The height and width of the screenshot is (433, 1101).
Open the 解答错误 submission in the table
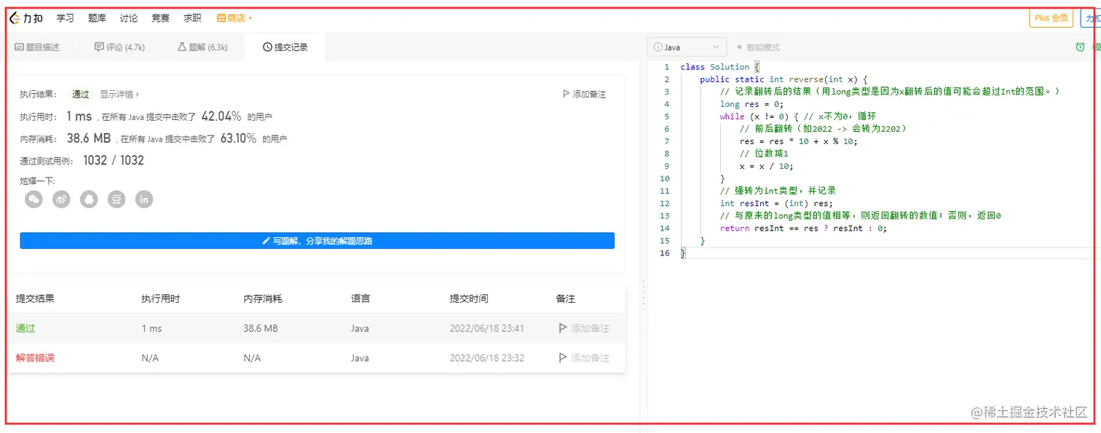(x=36, y=358)
